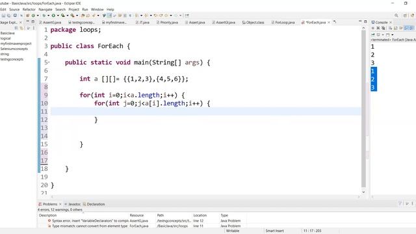Viewport: 416px width, 234px height.
Task: Click the editor scroll down arrow
Action: click(x=363, y=192)
